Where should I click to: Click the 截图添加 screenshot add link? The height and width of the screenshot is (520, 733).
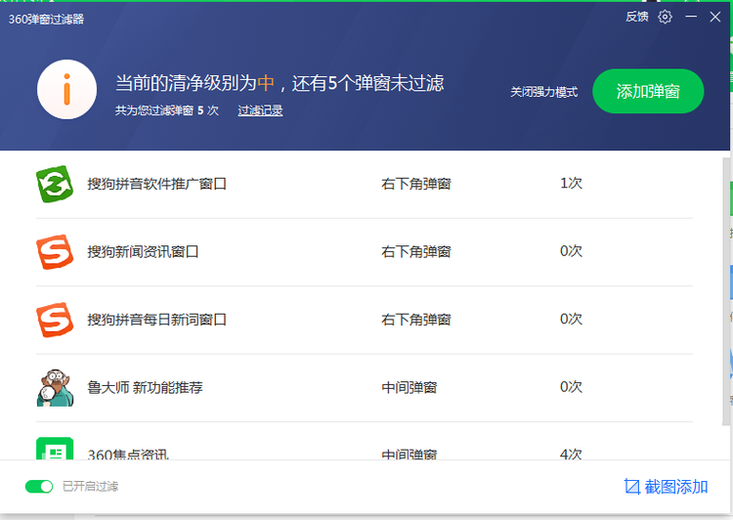(676, 486)
